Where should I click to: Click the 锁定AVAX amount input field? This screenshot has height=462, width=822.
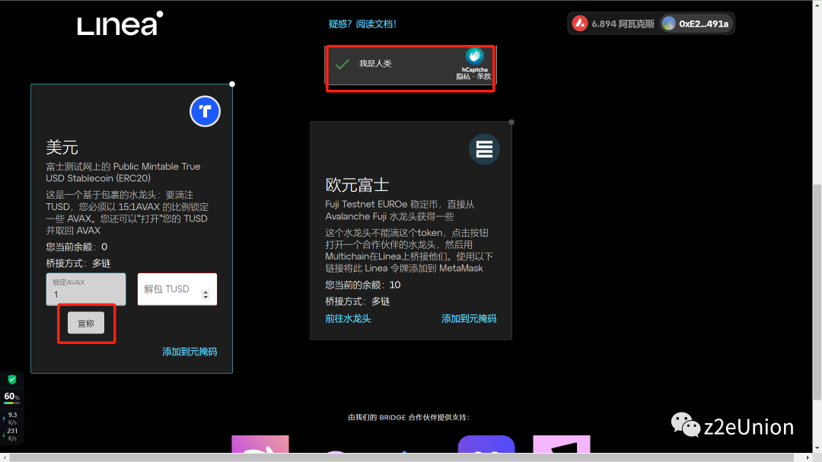click(86, 289)
